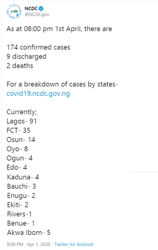This screenshot has width=158, height=250.
Task: Click the '9 discharged' line
Action: 26,56
